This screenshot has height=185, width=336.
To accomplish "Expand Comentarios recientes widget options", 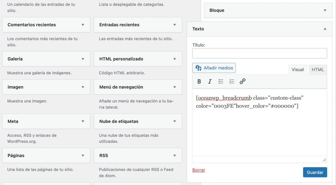I will tap(83, 25).
